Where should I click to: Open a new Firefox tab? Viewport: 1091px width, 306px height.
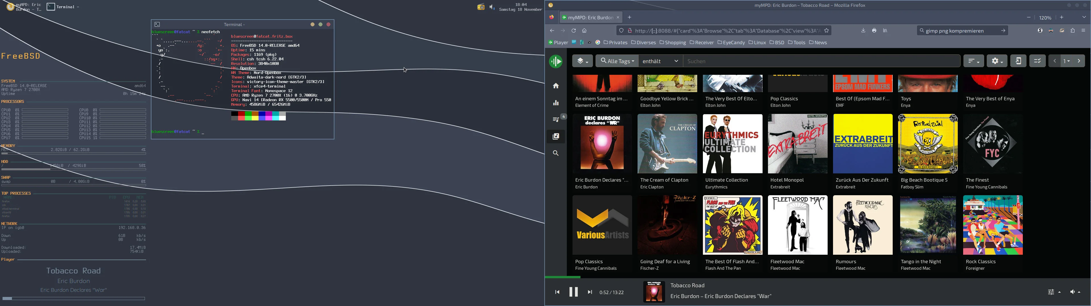tap(629, 18)
